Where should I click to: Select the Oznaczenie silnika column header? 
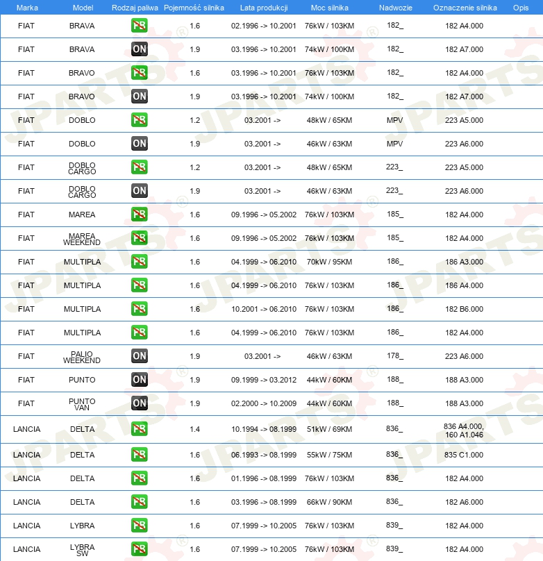click(465, 8)
